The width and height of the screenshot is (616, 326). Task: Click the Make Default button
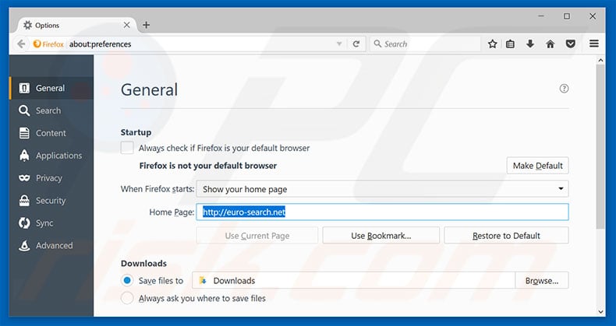(x=537, y=166)
